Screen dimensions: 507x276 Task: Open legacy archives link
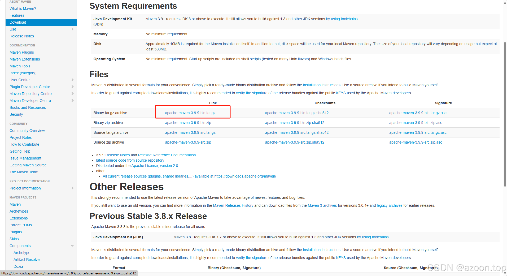coord(390,205)
